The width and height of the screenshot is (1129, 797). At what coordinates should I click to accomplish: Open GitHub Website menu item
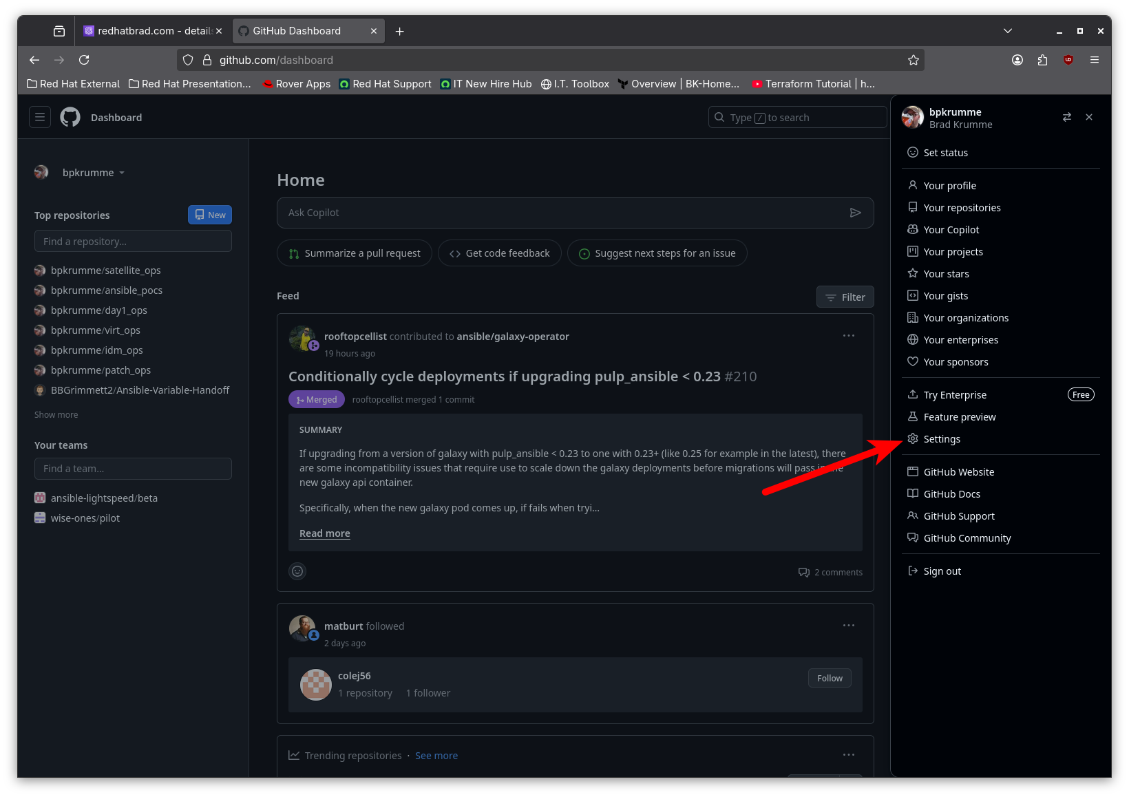(1001, 471)
